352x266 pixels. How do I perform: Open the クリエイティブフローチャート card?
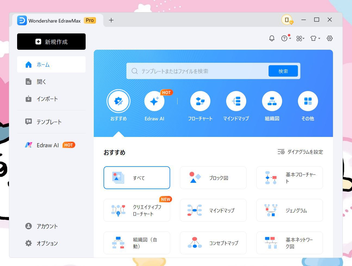click(x=137, y=210)
